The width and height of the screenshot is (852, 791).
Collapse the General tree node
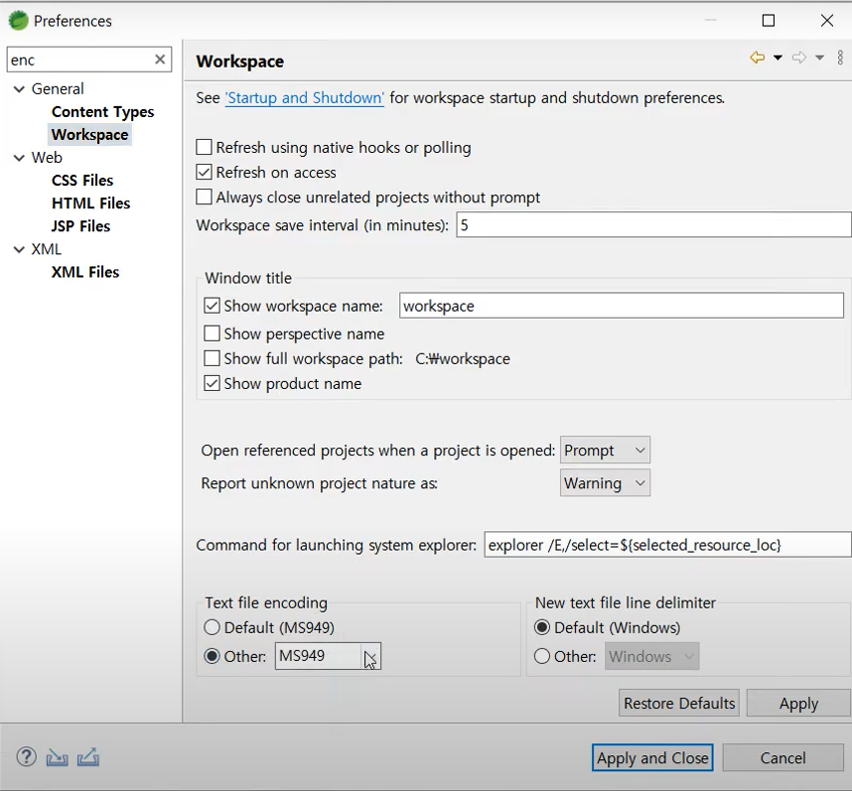pyautogui.click(x=19, y=89)
